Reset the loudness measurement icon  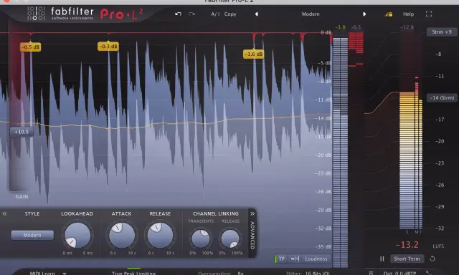pos(432,259)
